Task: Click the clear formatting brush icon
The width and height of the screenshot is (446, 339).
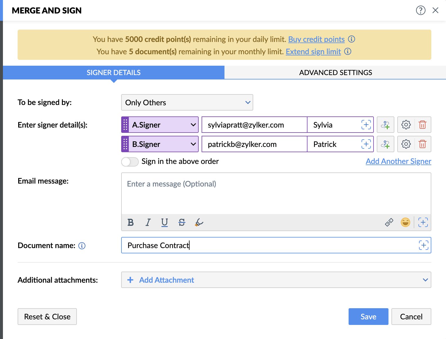Action: click(x=199, y=223)
